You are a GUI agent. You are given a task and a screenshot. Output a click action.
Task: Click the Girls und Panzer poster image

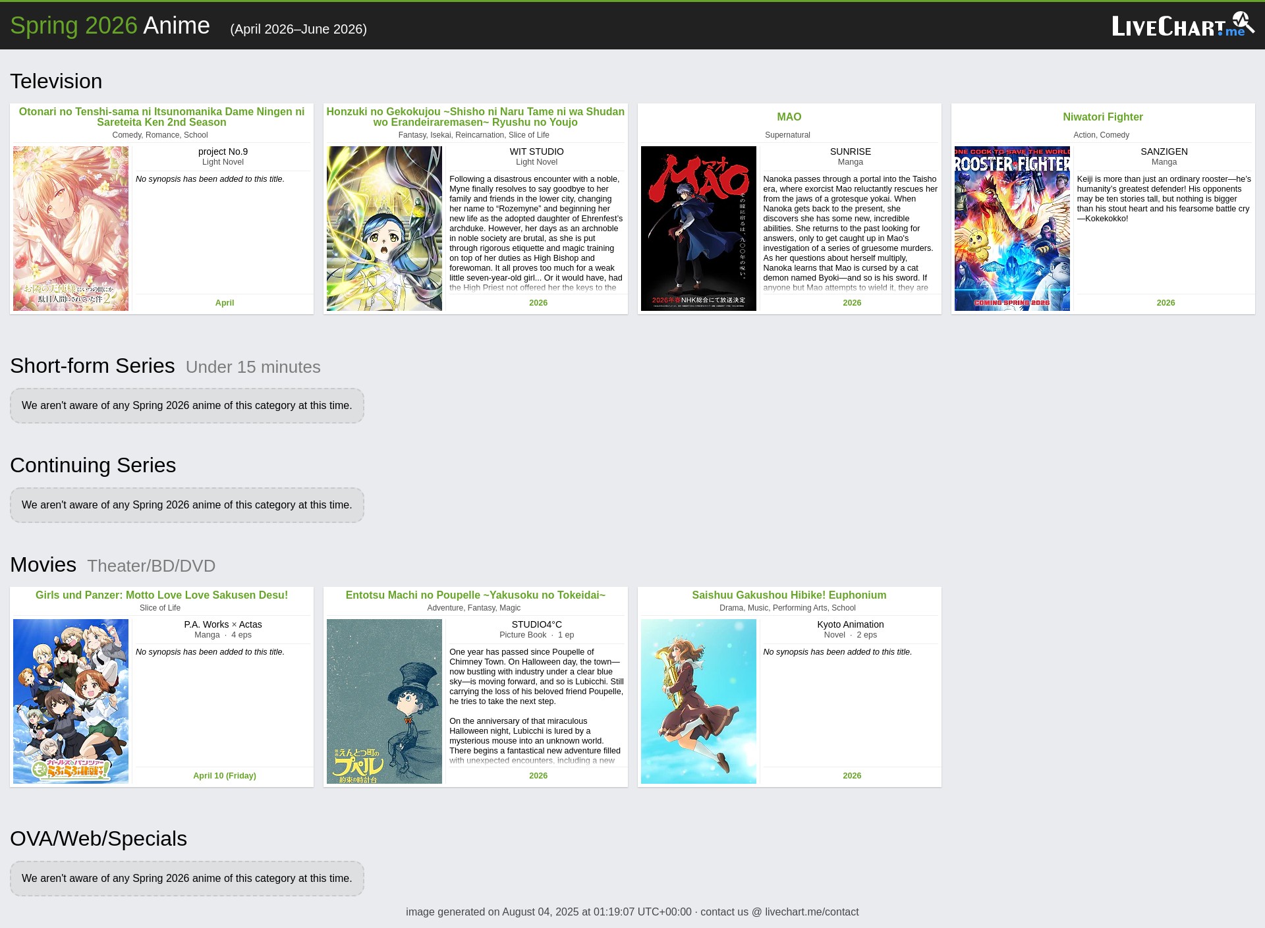[x=70, y=701]
